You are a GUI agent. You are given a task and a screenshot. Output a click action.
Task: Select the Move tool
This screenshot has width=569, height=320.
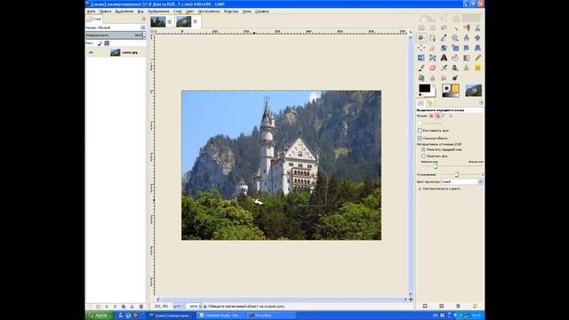477,37
